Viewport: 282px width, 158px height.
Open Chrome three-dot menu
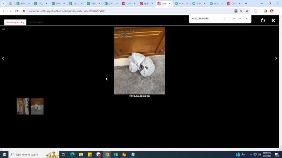coord(278,11)
